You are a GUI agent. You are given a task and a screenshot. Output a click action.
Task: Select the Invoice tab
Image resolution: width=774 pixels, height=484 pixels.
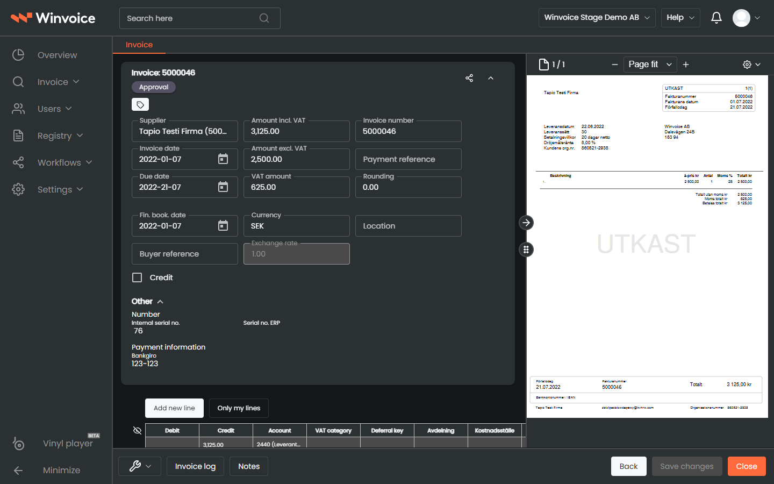[x=139, y=45]
